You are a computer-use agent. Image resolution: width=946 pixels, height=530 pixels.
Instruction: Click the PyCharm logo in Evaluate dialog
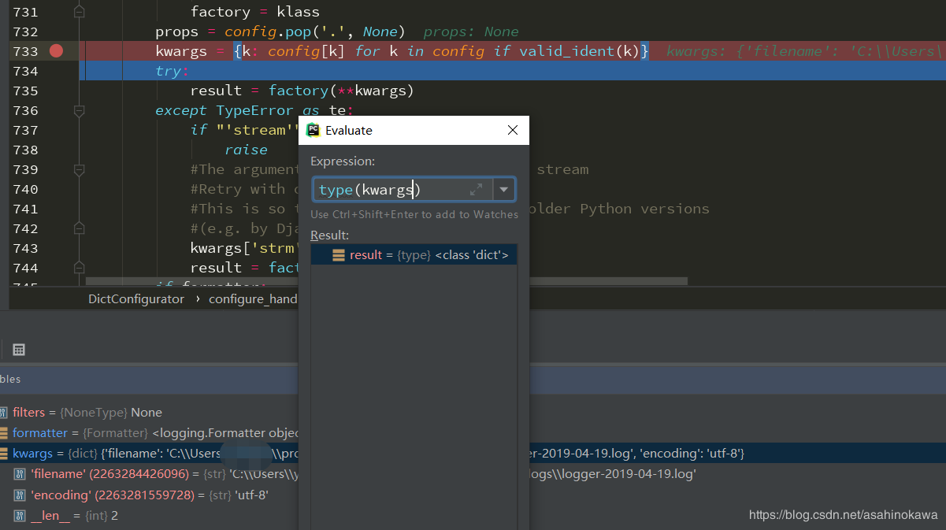tap(313, 130)
